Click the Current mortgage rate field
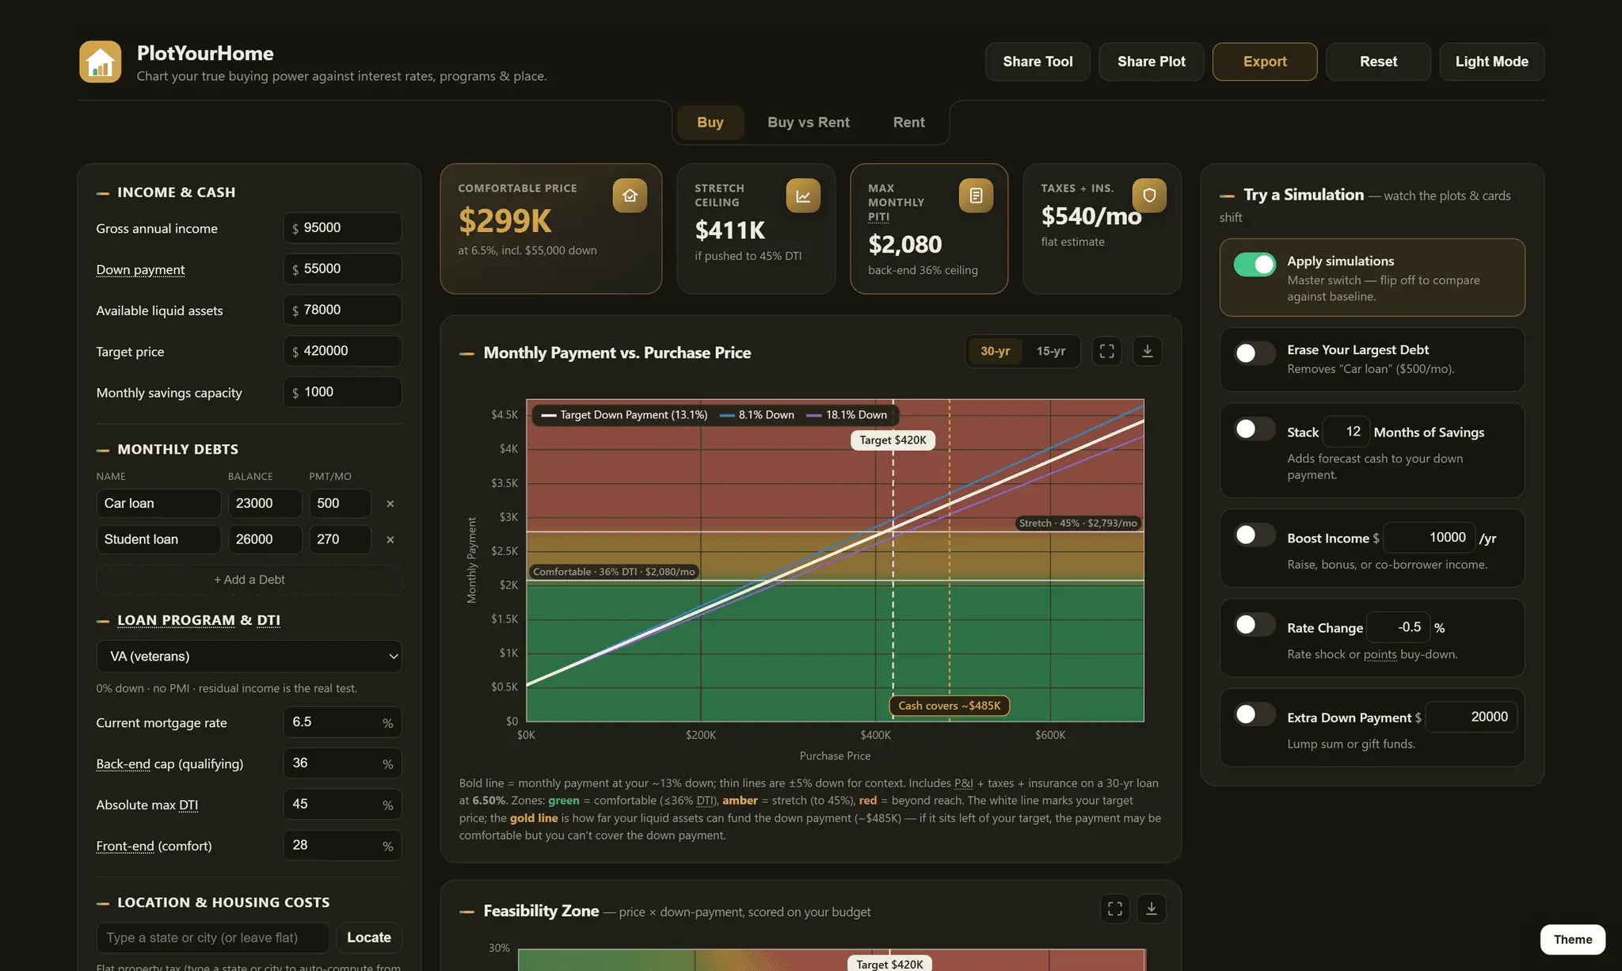The image size is (1622, 971). click(x=343, y=722)
